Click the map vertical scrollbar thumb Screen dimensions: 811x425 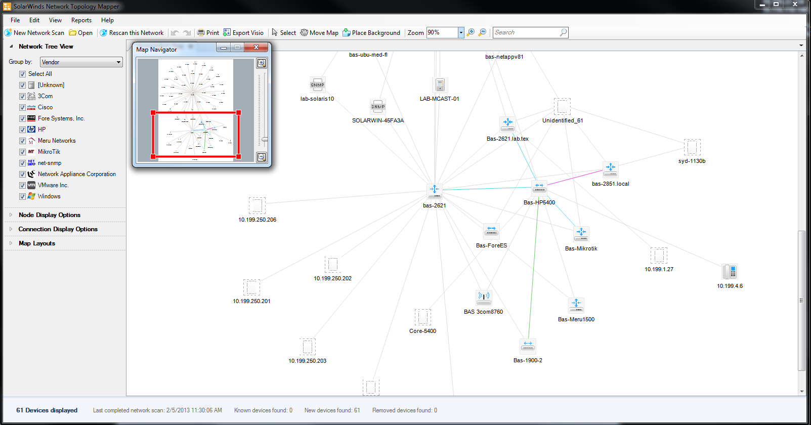pos(801,301)
